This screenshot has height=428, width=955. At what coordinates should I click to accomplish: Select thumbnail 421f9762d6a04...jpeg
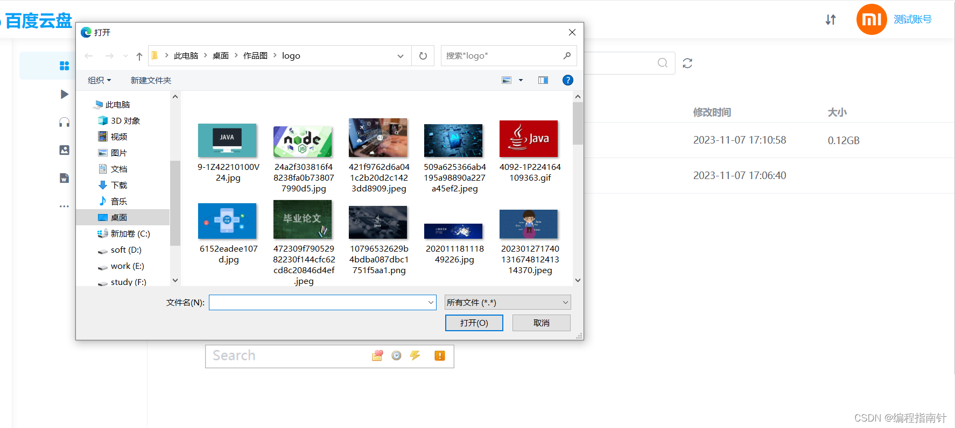[x=378, y=138]
